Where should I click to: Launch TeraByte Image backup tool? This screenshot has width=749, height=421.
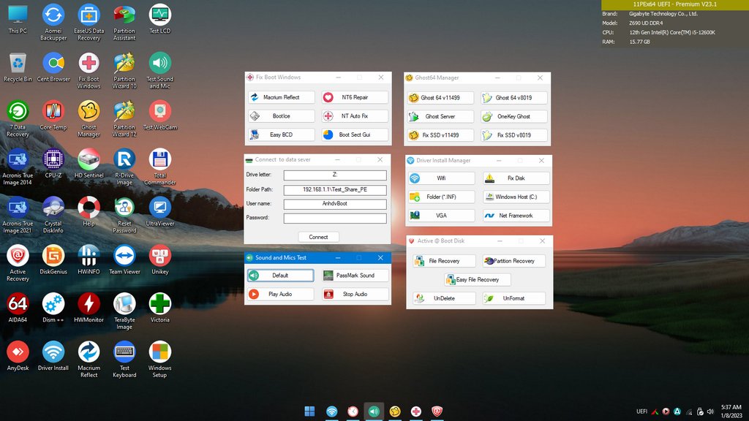pyautogui.click(x=124, y=305)
